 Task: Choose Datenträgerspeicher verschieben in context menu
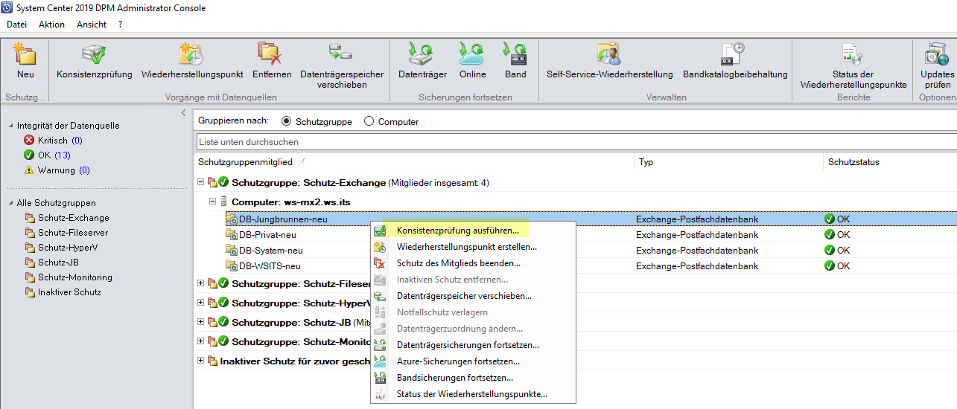pos(473,296)
